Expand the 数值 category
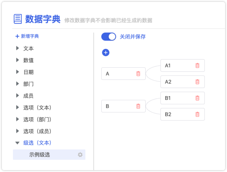227x172 pixels. [17, 60]
